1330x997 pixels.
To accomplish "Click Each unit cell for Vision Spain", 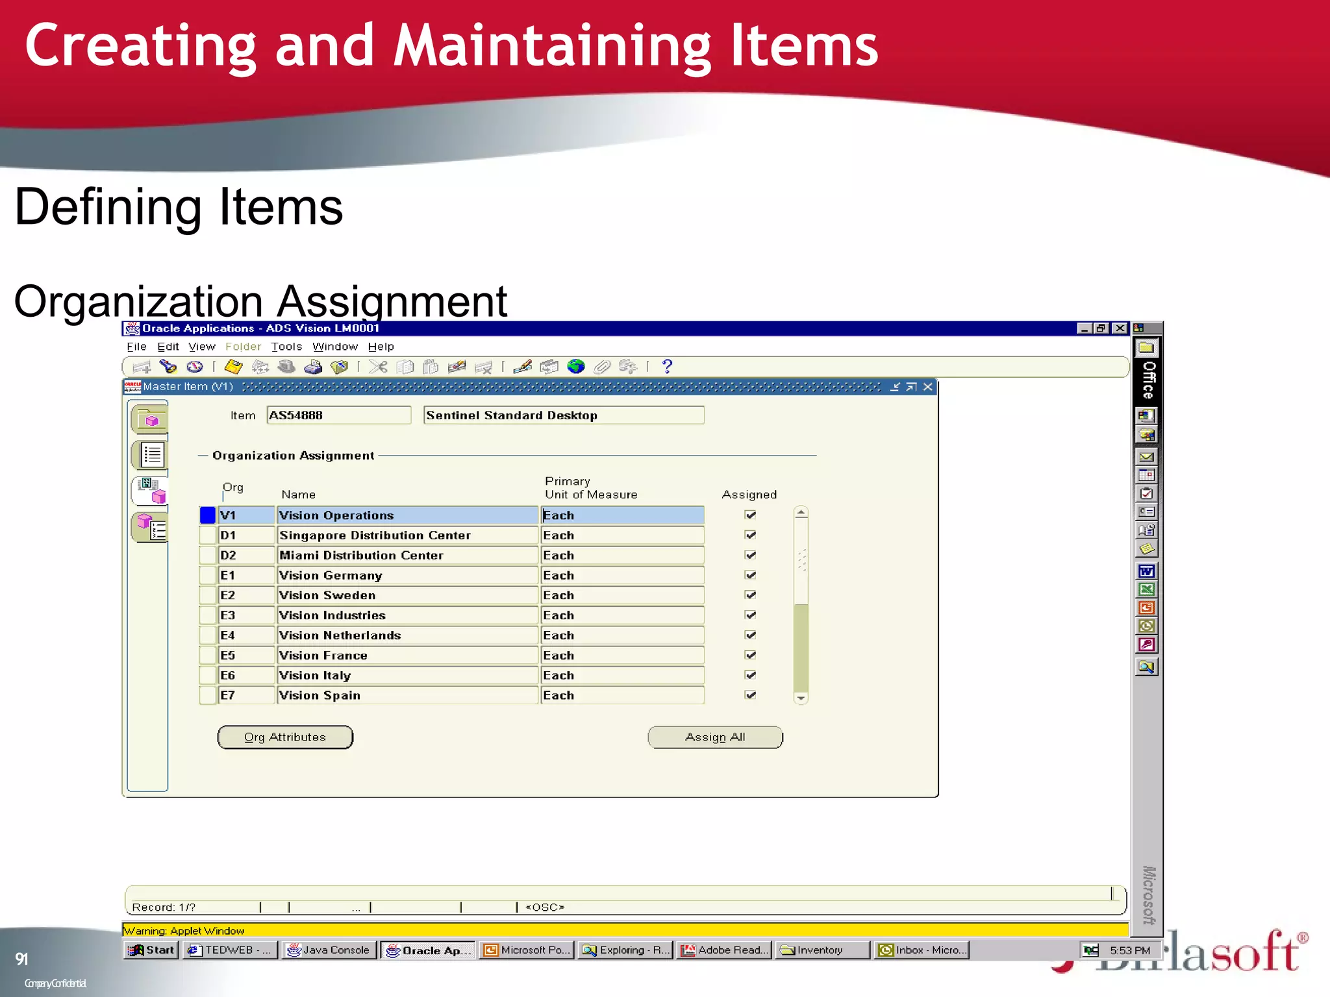I will pos(622,695).
